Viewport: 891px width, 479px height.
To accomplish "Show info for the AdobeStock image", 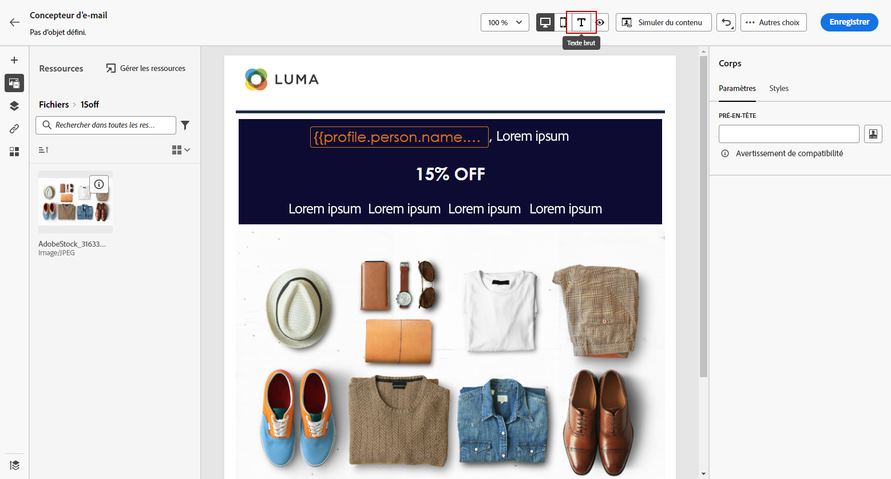I will point(99,184).
